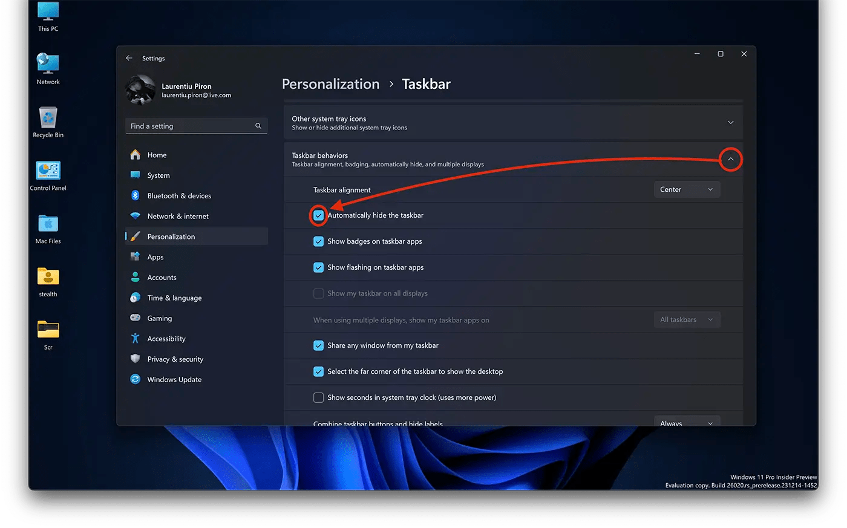Open the Taskbar alignment dropdown
The height and width of the screenshot is (528, 847).
click(x=687, y=189)
